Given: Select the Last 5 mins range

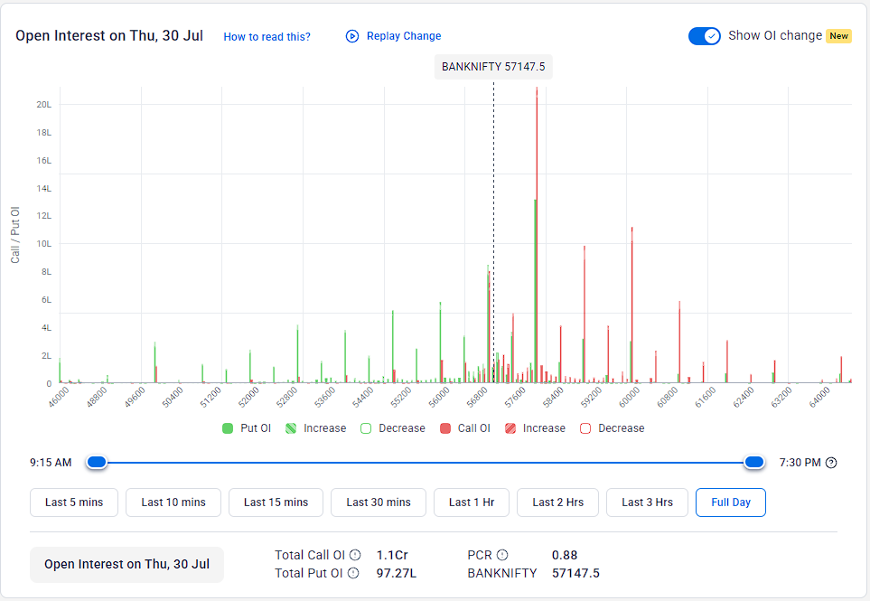Looking at the screenshot, I should (74, 502).
